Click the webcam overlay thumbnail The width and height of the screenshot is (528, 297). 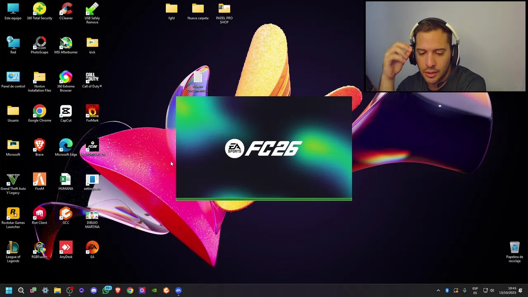[x=445, y=46]
